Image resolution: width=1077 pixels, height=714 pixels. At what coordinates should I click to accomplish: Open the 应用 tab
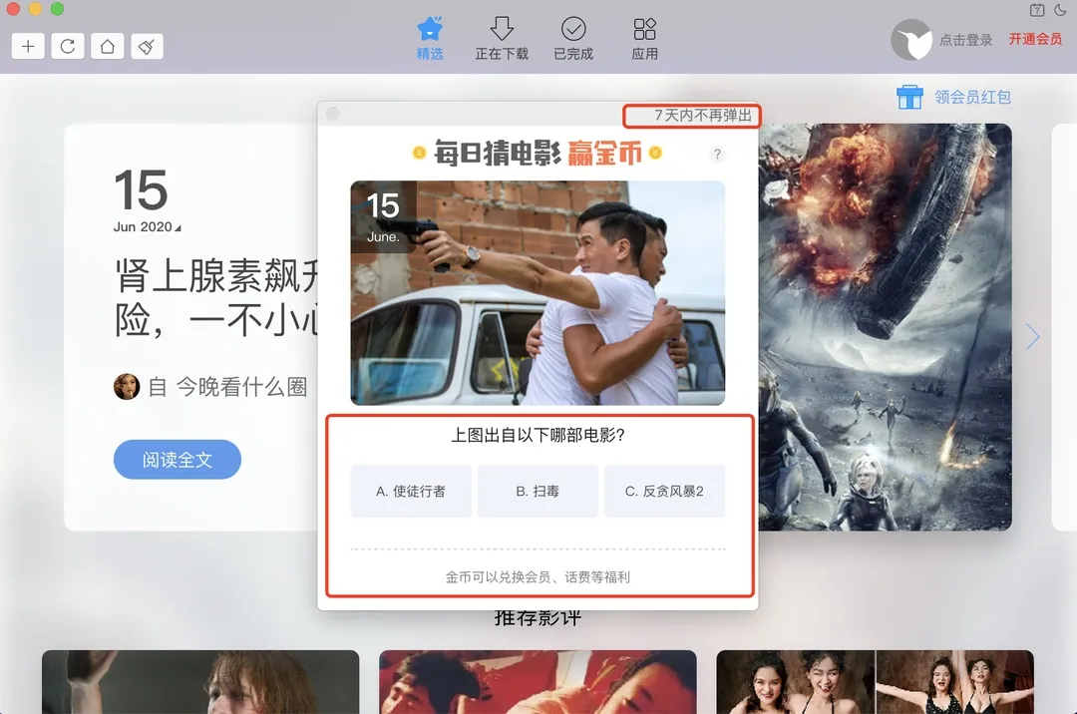pos(645,39)
